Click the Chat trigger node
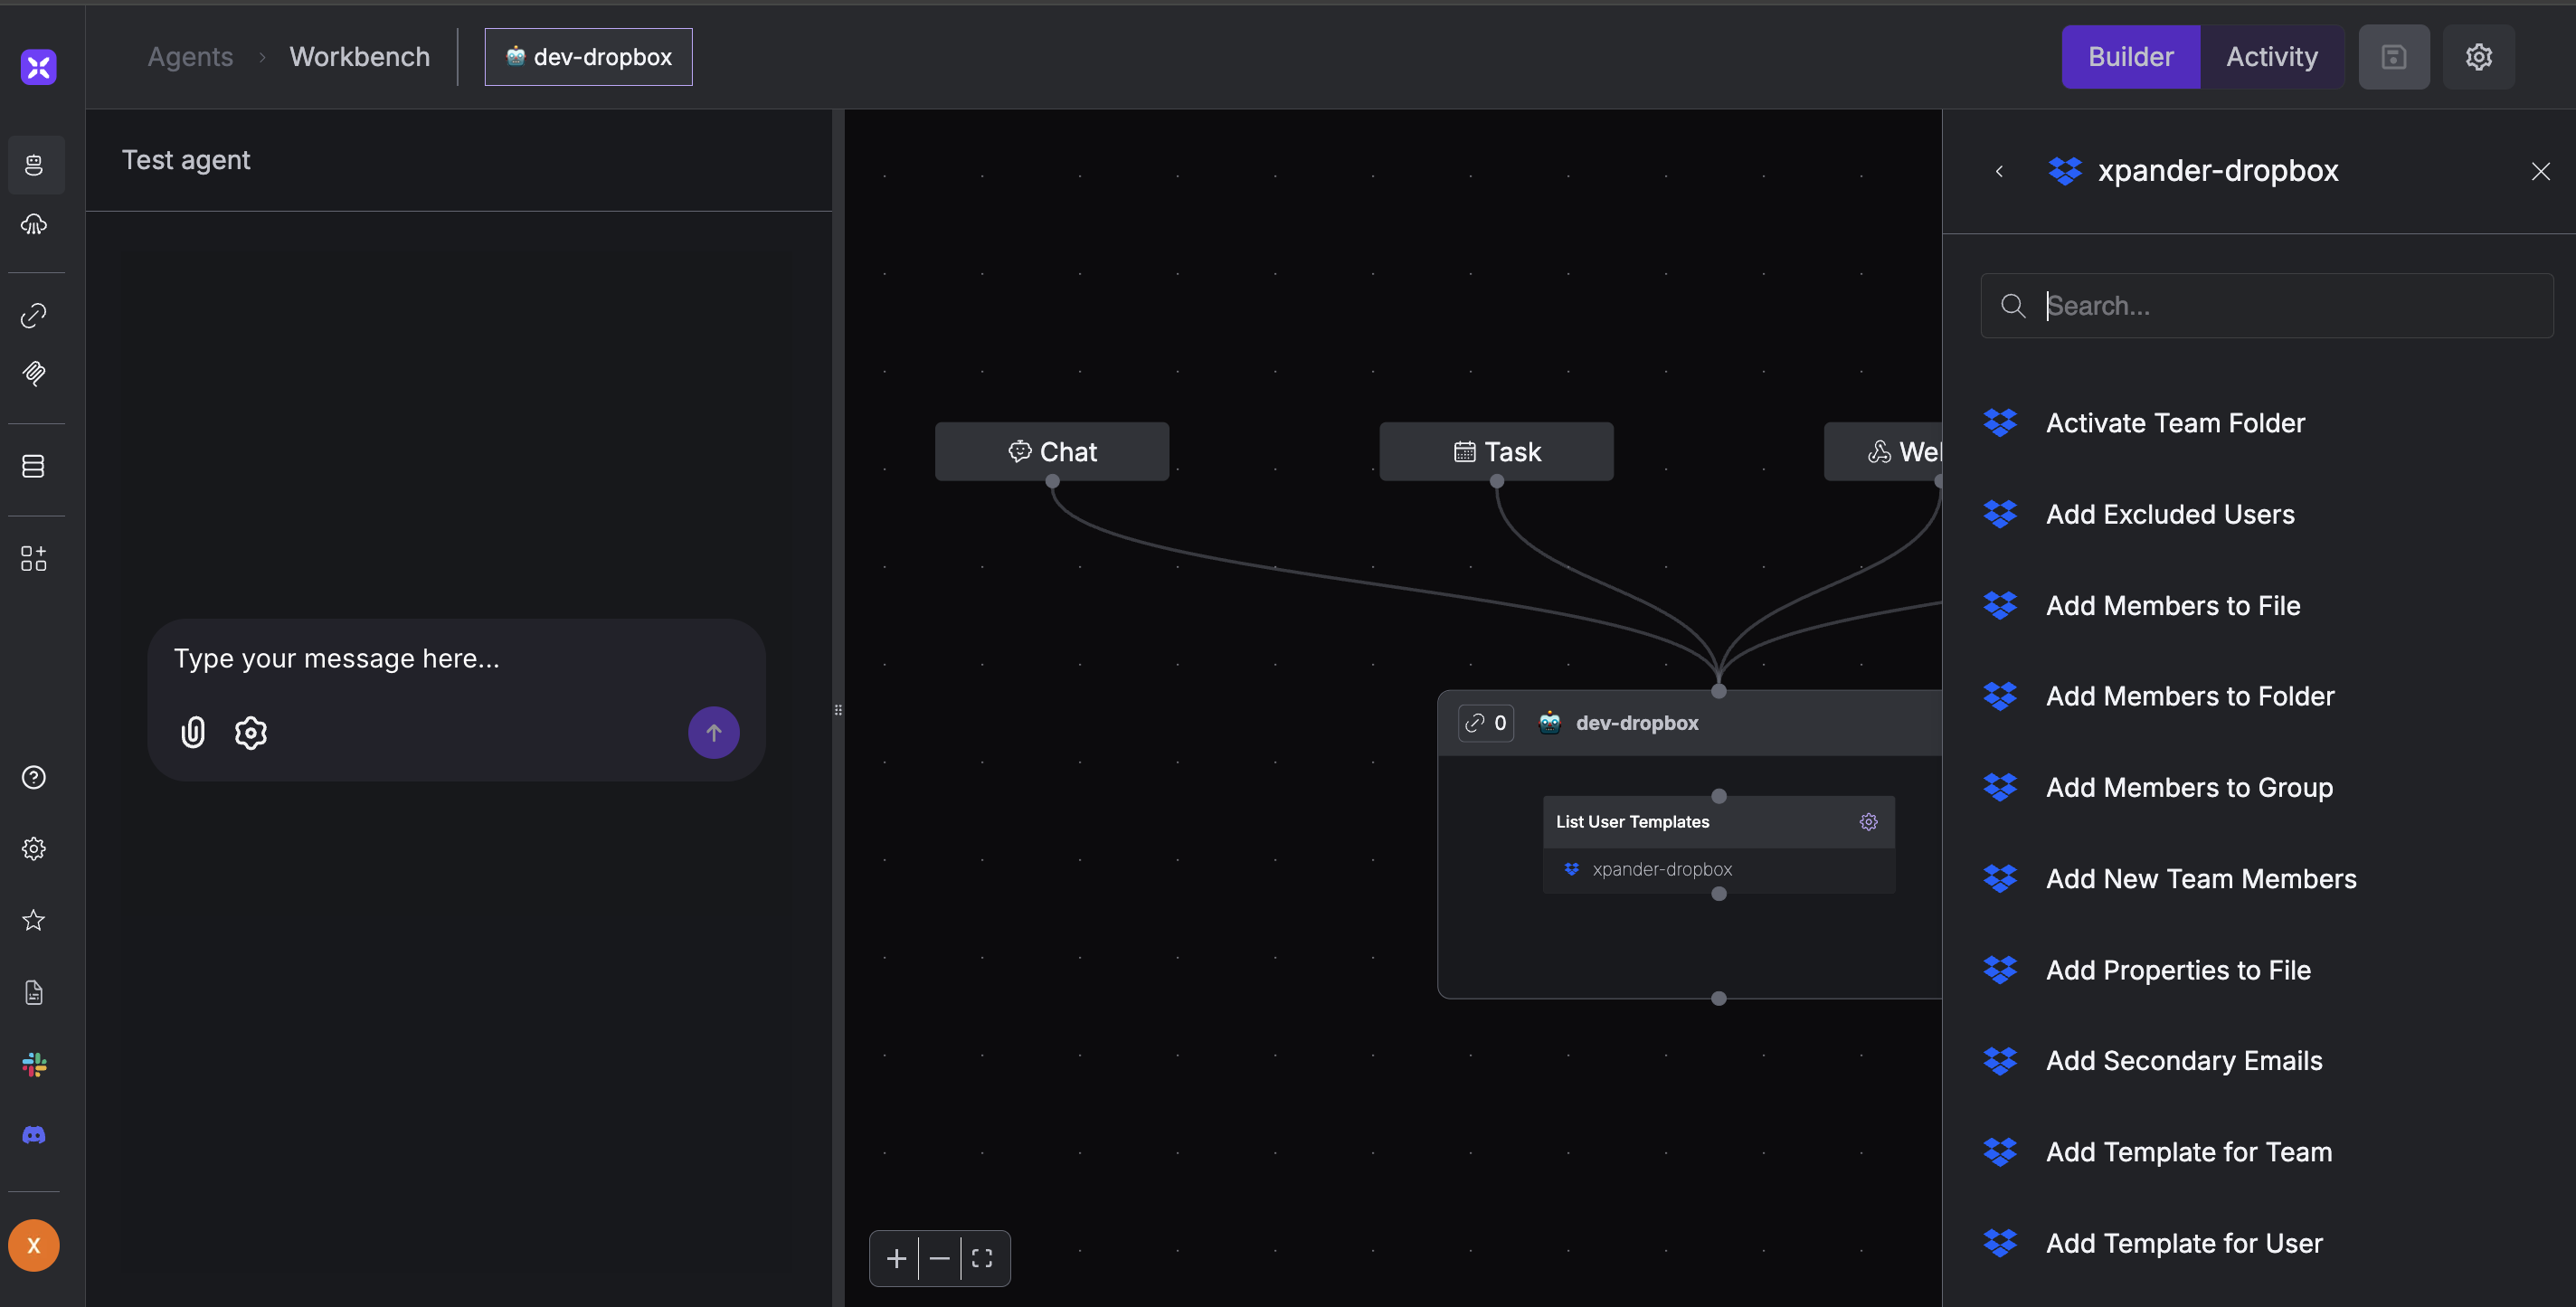 tap(1051, 452)
